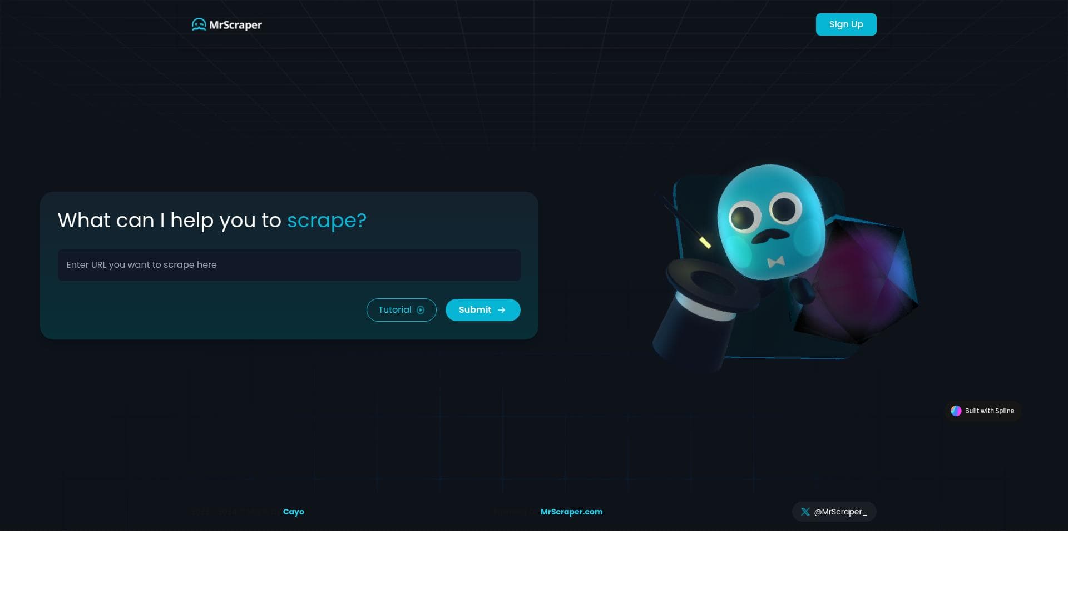Click the MrScraper wordmark in header

click(x=235, y=25)
